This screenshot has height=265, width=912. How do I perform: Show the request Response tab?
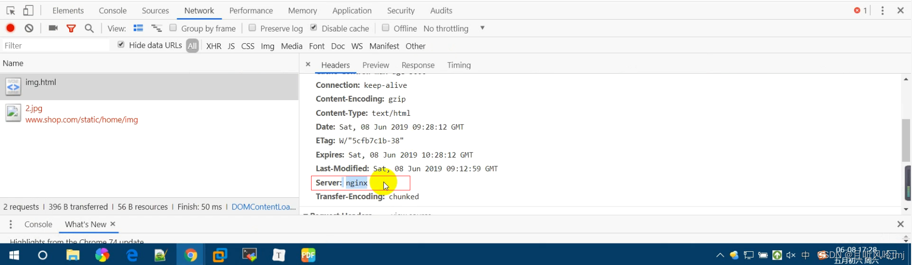[x=418, y=65]
